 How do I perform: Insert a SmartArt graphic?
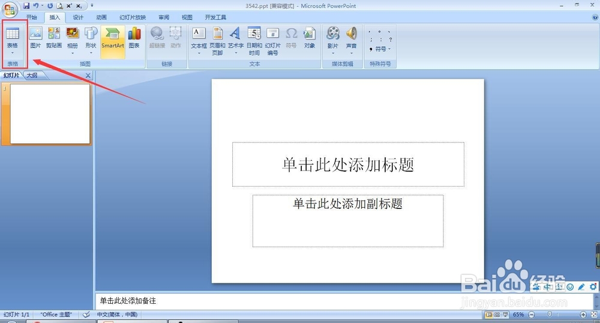113,41
